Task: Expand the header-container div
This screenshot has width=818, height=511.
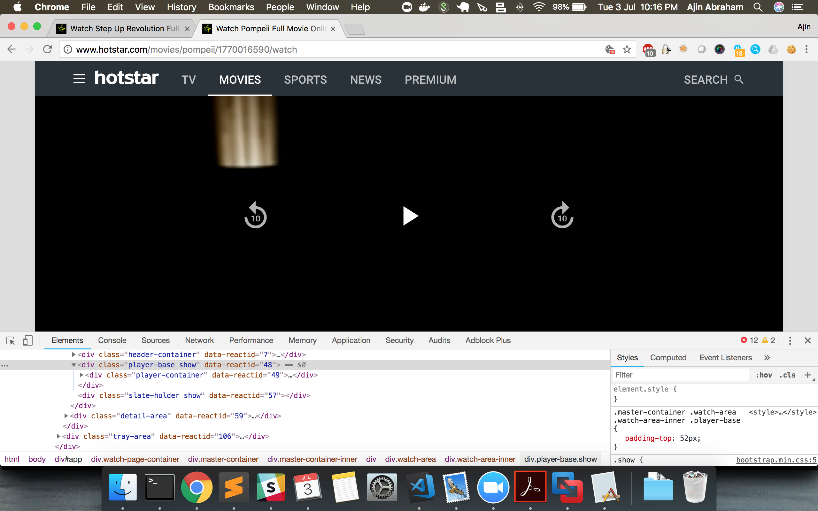Action: click(74, 355)
